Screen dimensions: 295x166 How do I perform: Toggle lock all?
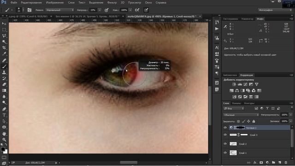coord(254,121)
